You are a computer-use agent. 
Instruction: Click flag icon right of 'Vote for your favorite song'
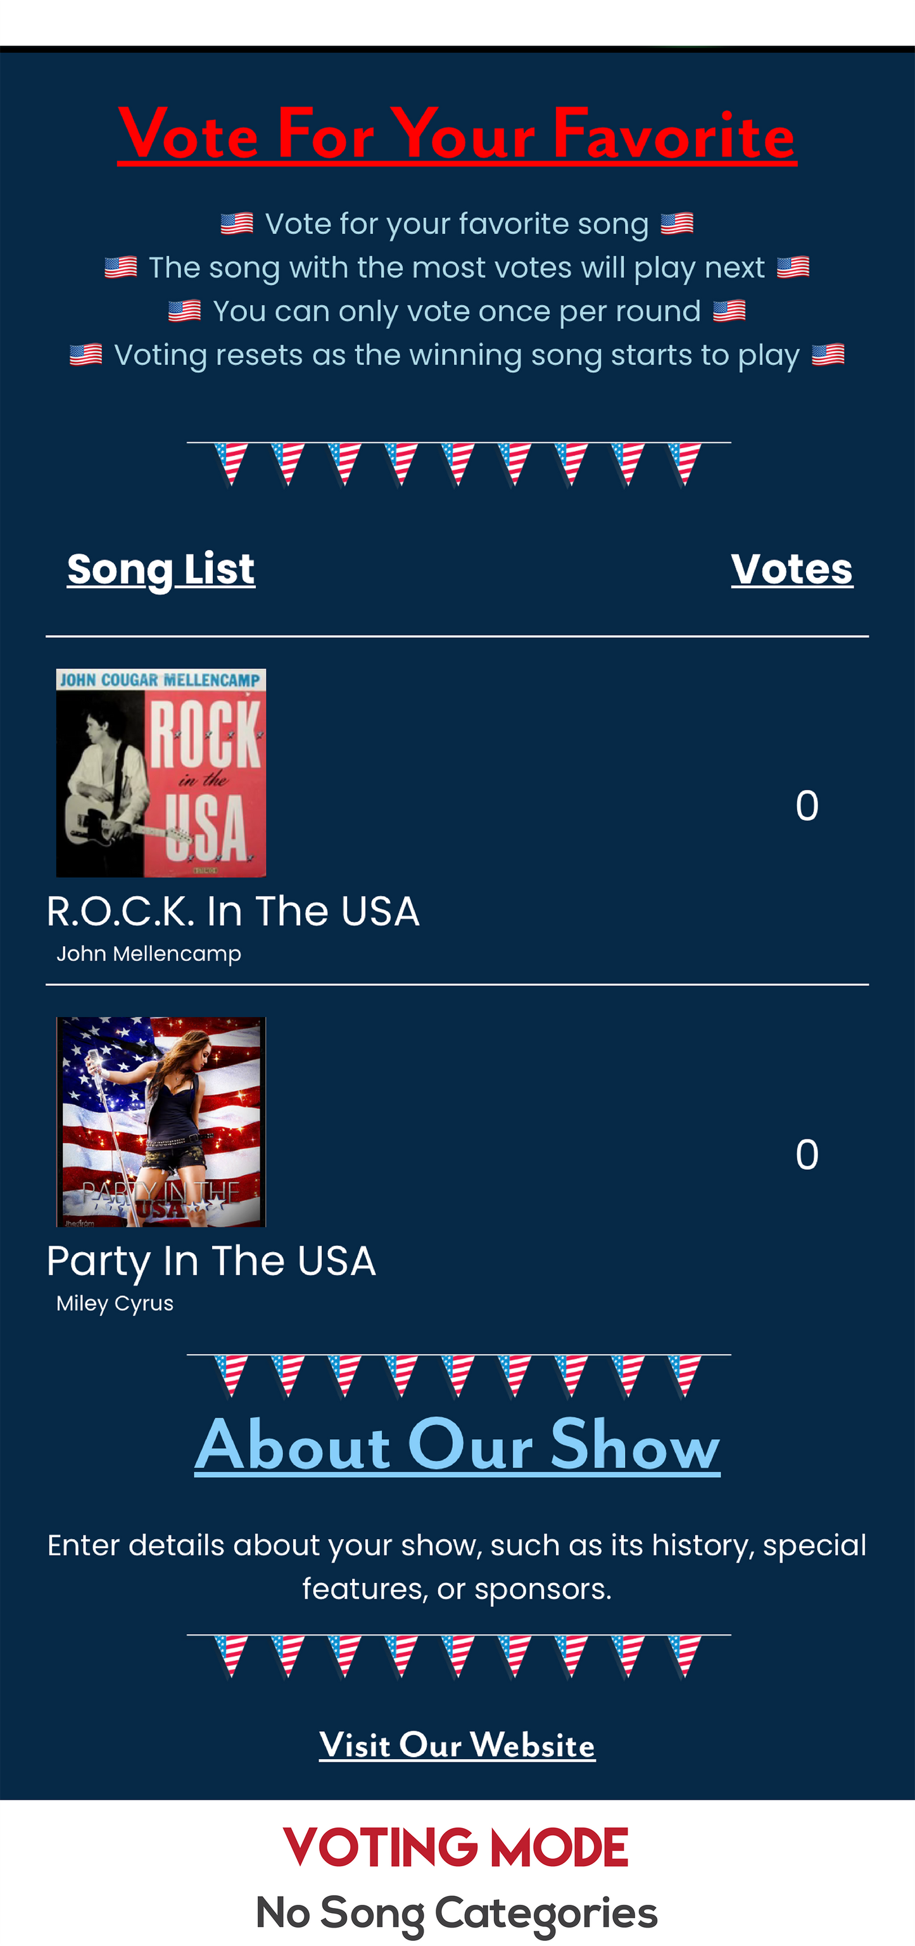[x=677, y=224]
